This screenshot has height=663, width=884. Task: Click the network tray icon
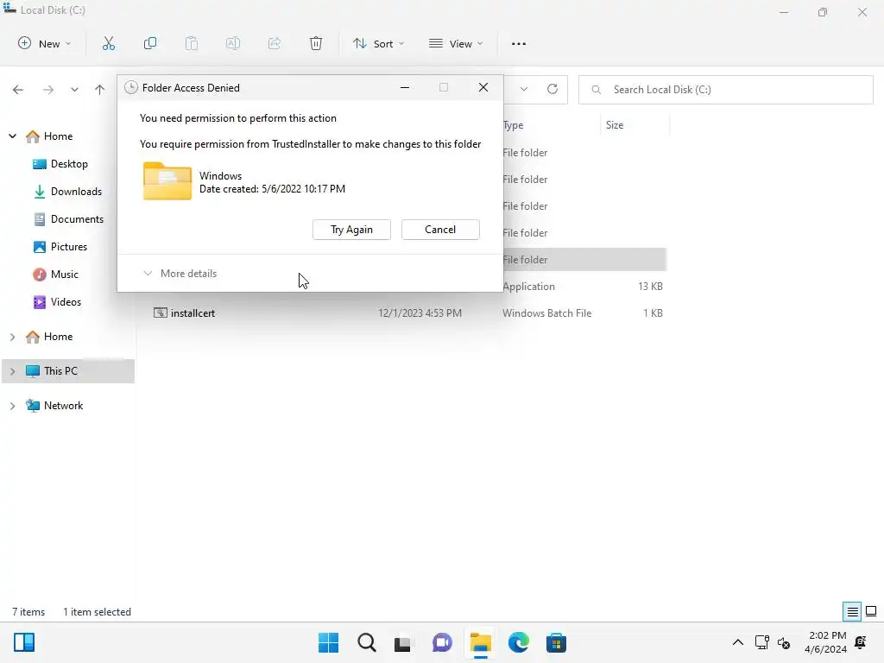pyautogui.click(x=761, y=642)
